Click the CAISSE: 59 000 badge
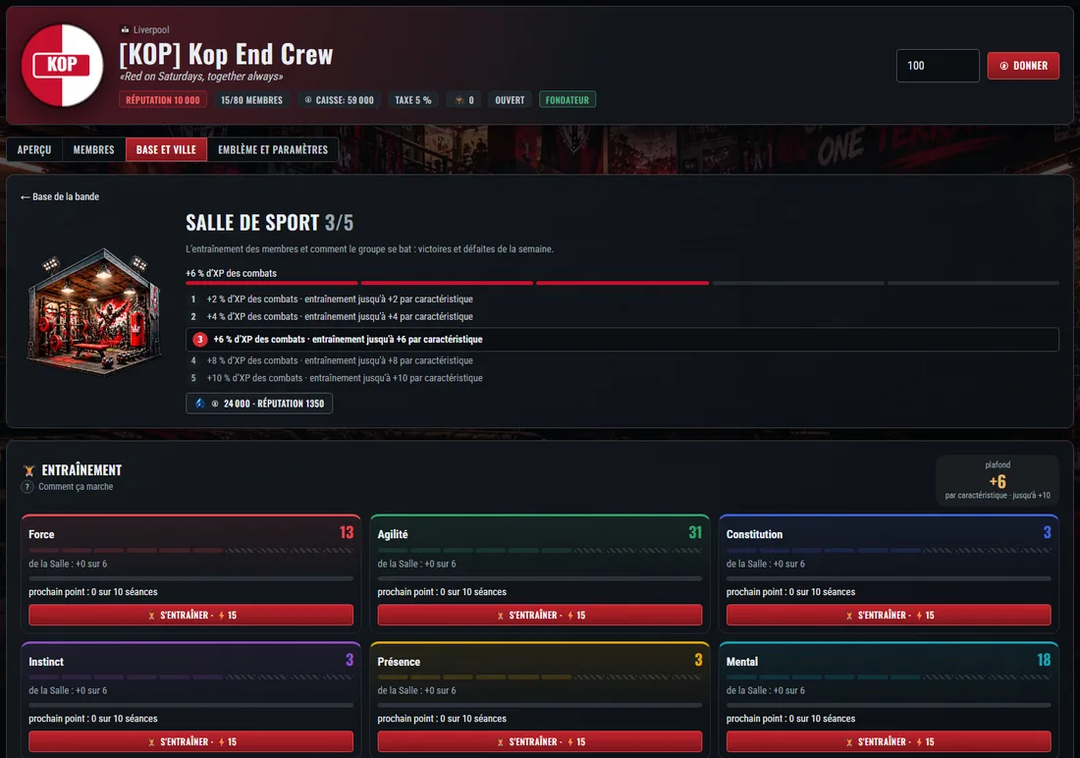 [x=339, y=100]
